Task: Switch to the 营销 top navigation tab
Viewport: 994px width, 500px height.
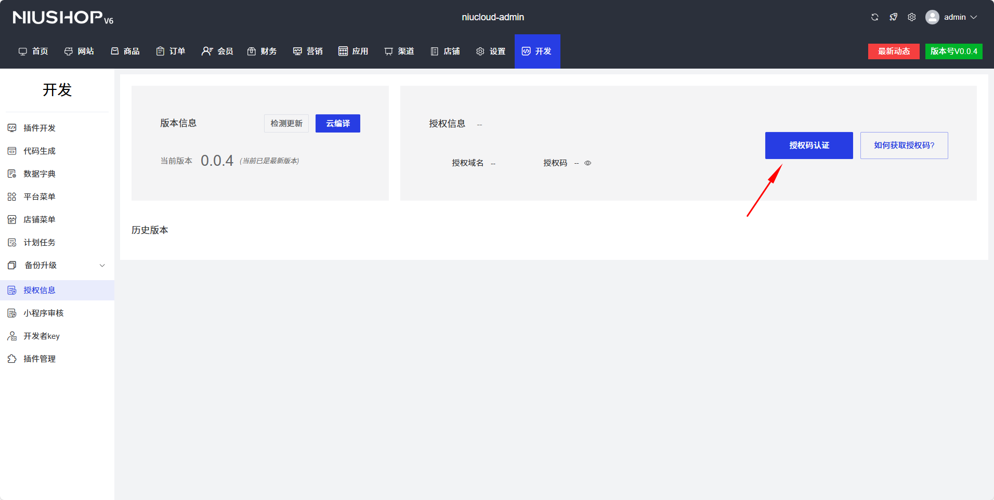Action: 308,51
